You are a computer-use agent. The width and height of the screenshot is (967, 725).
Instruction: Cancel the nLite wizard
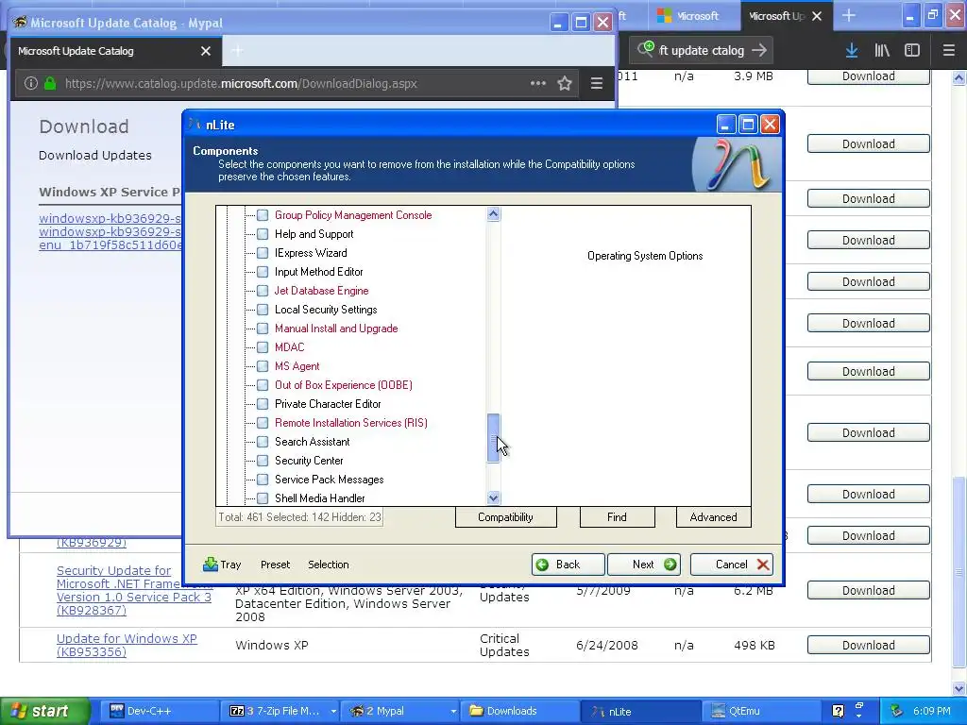pyautogui.click(x=732, y=565)
